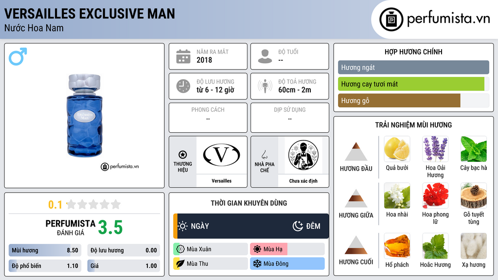Click the top-note pyramid icon Hương đầu

click(356, 152)
